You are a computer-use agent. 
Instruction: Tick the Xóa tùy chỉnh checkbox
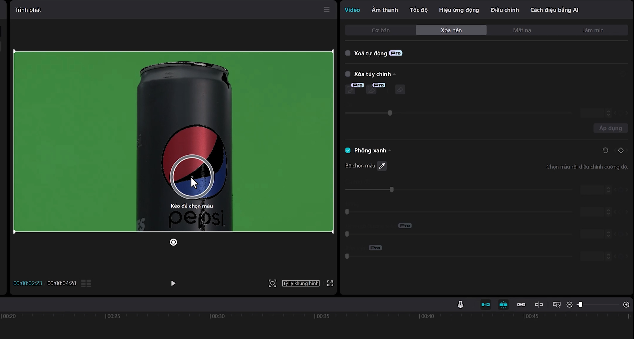348,74
